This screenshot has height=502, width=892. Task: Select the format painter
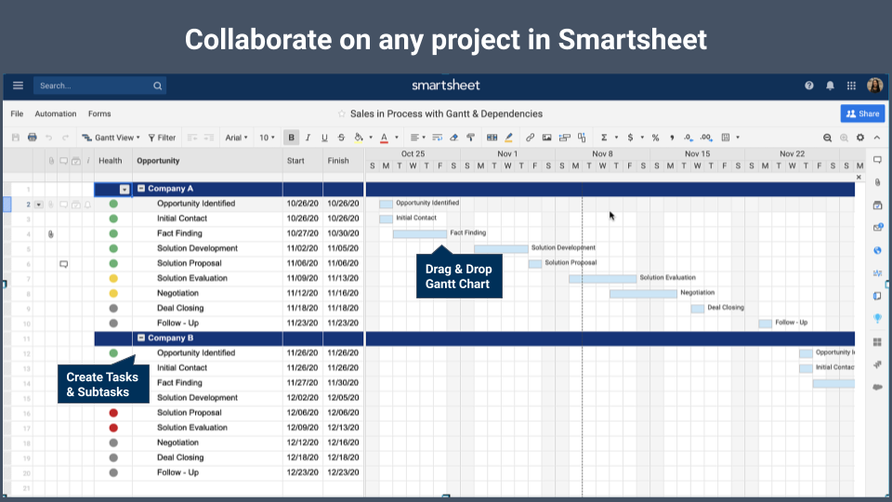470,138
